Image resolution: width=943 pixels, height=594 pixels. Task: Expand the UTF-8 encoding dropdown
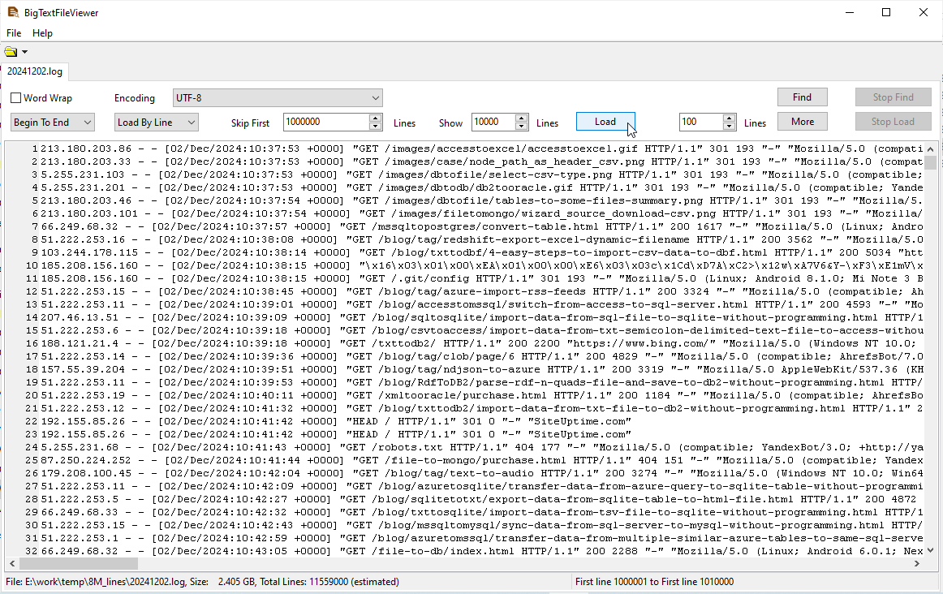click(x=278, y=98)
